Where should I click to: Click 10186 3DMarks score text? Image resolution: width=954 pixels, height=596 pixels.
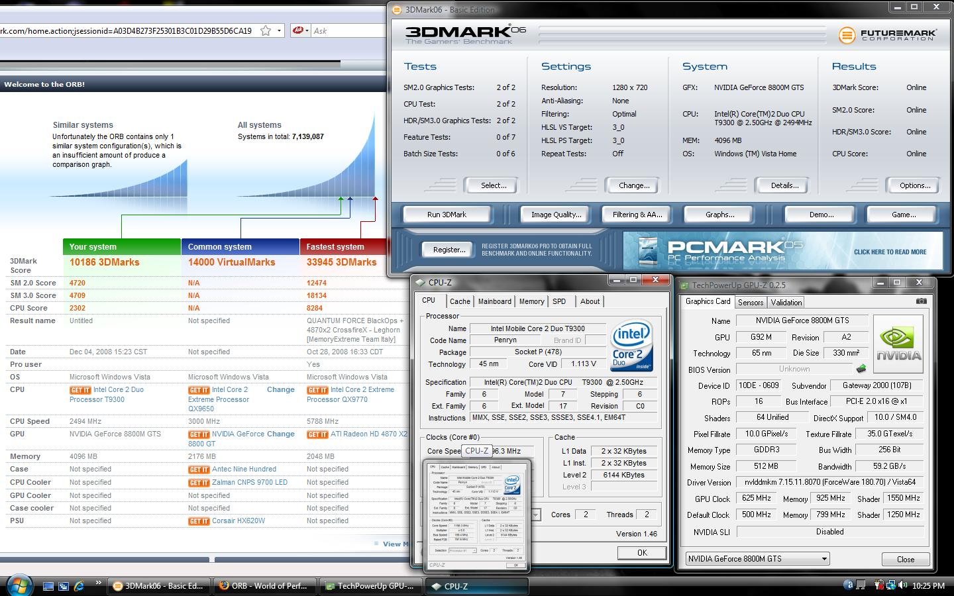pyautogui.click(x=105, y=262)
